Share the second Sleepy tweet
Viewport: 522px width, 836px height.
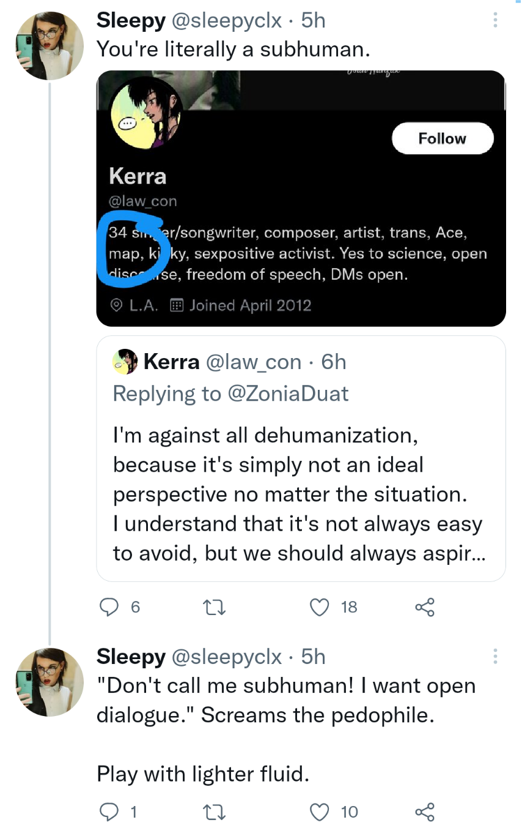424,812
